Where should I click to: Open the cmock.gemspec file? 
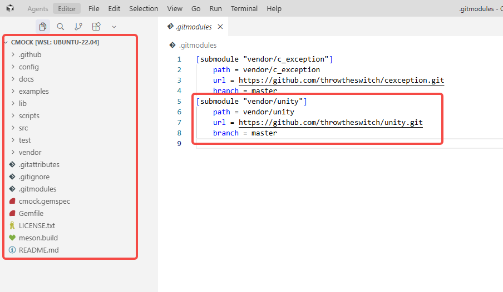tap(44, 201)
